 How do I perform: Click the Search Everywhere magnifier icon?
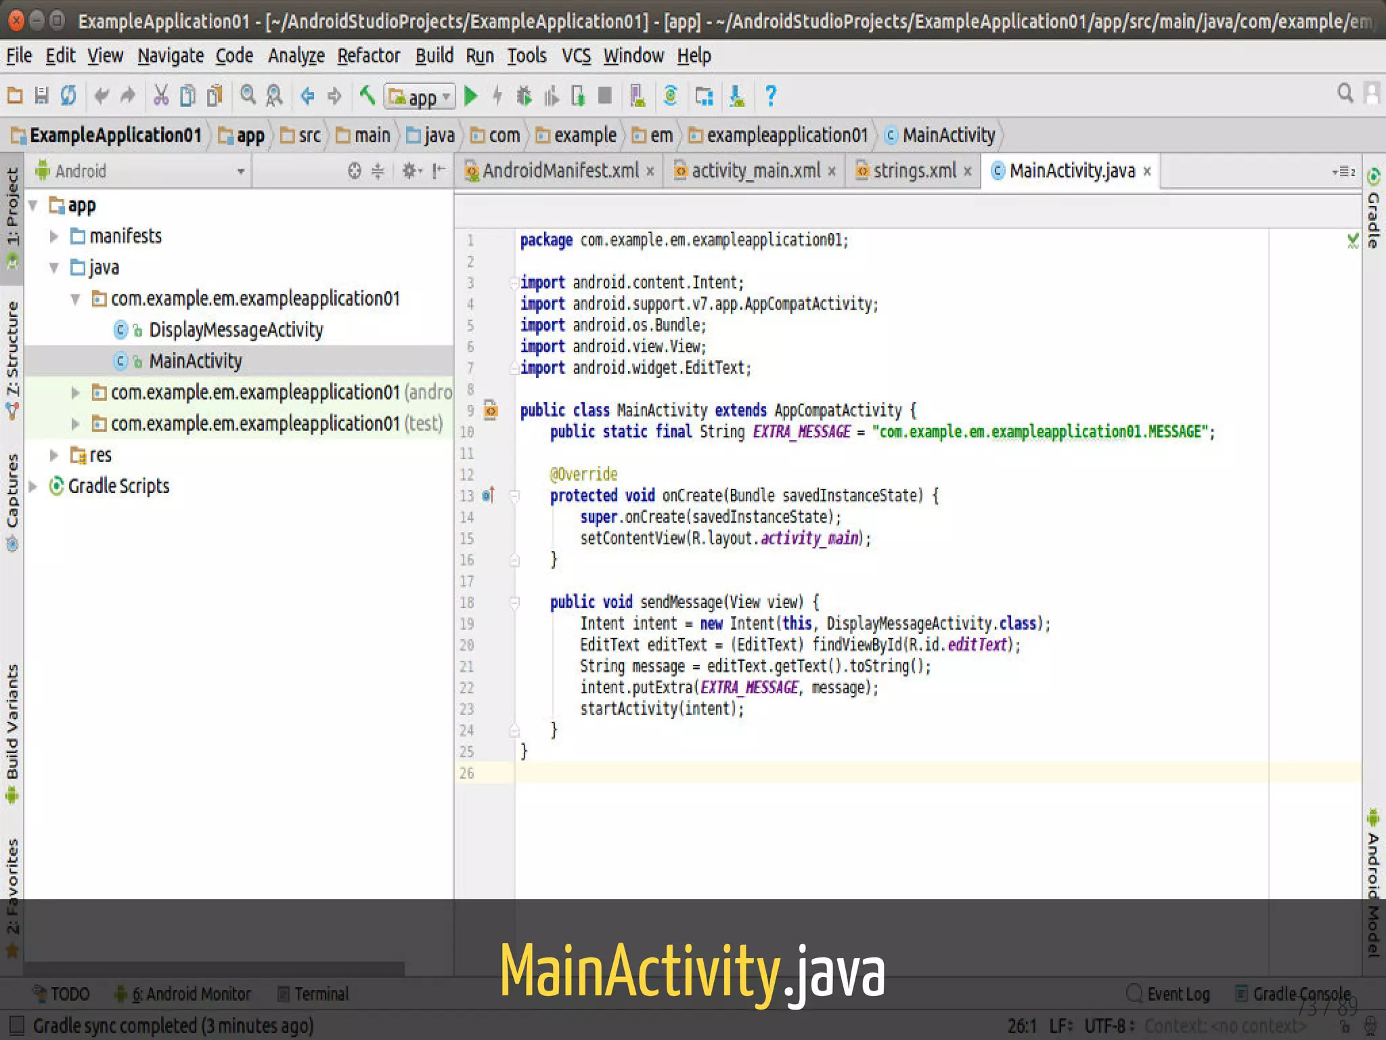tap(1345, 93)
